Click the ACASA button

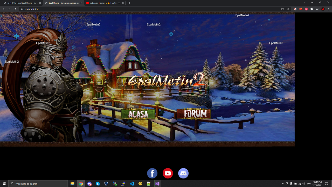(x=138, y=114)
